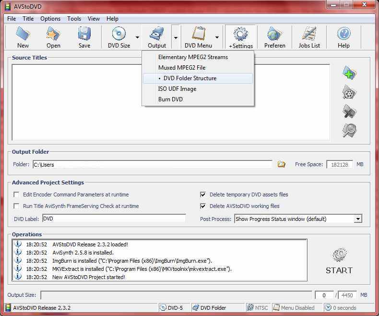Expand the DVD Menu dropdown arrow
The width and height of the screenshot is (379, 316).
point(217,37)
